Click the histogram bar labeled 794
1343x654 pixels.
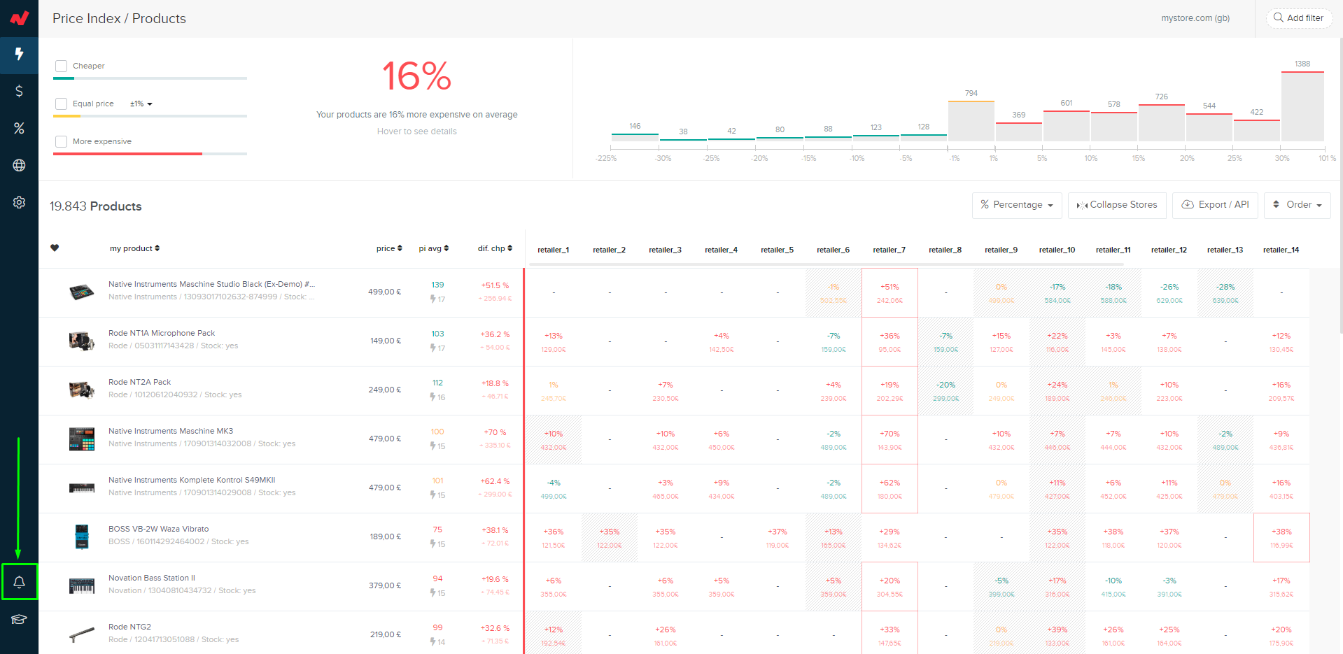click(971, 121)
